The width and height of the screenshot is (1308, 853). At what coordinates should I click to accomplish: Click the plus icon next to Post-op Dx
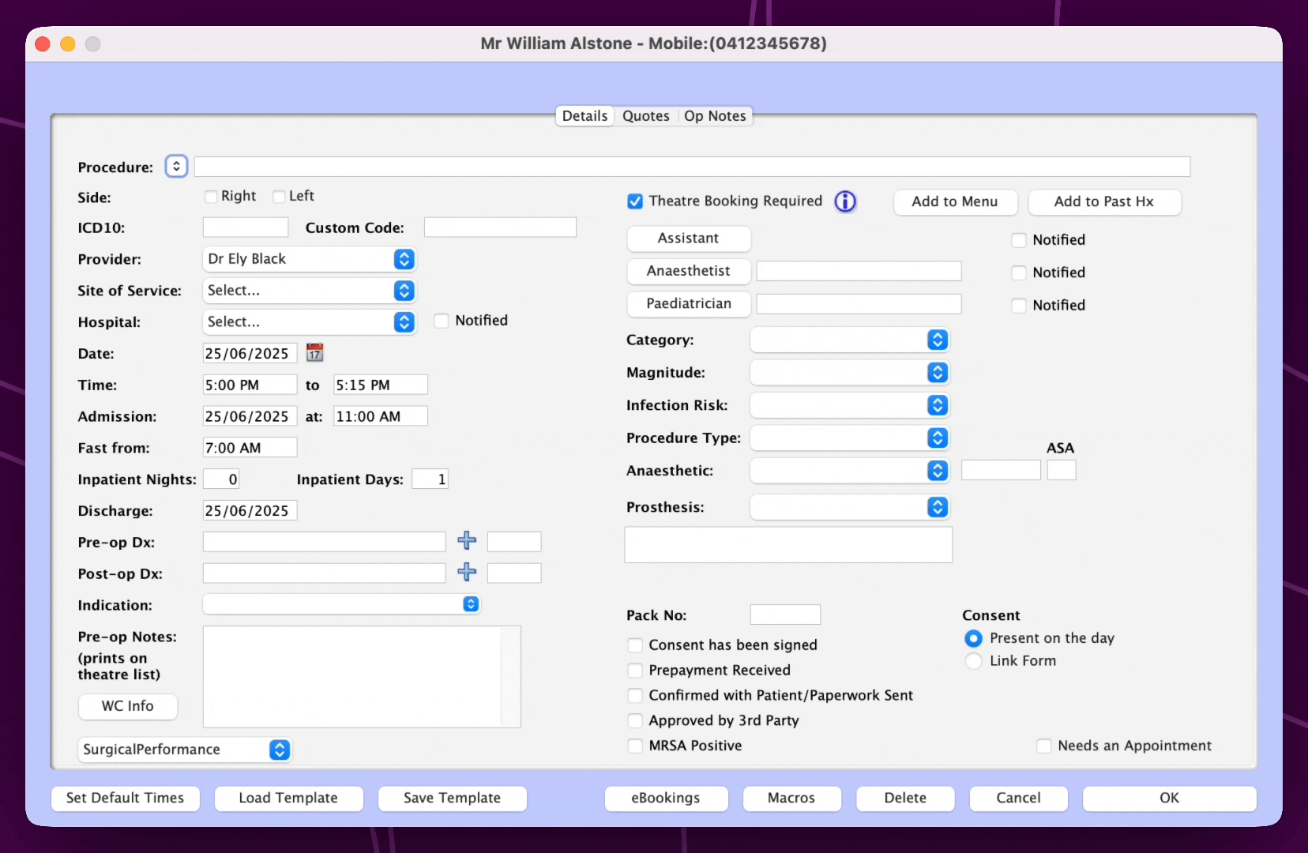(467, 573)
